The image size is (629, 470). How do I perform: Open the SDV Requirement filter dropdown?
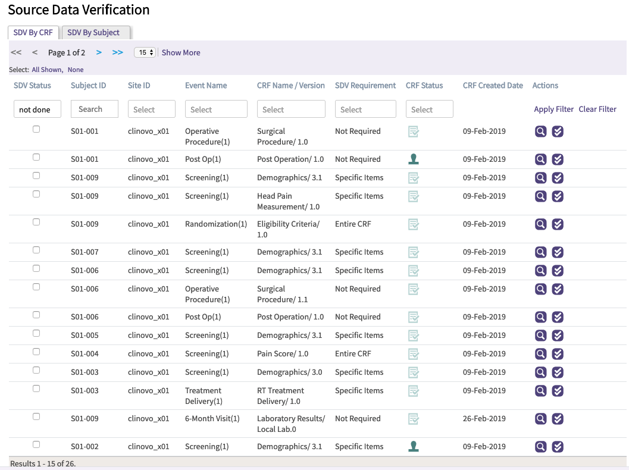click(x=365, y=109)
